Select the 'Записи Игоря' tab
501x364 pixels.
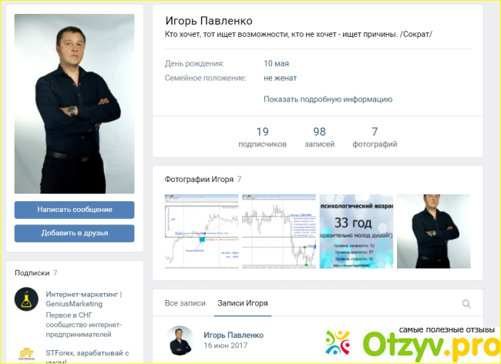[243, 303]
